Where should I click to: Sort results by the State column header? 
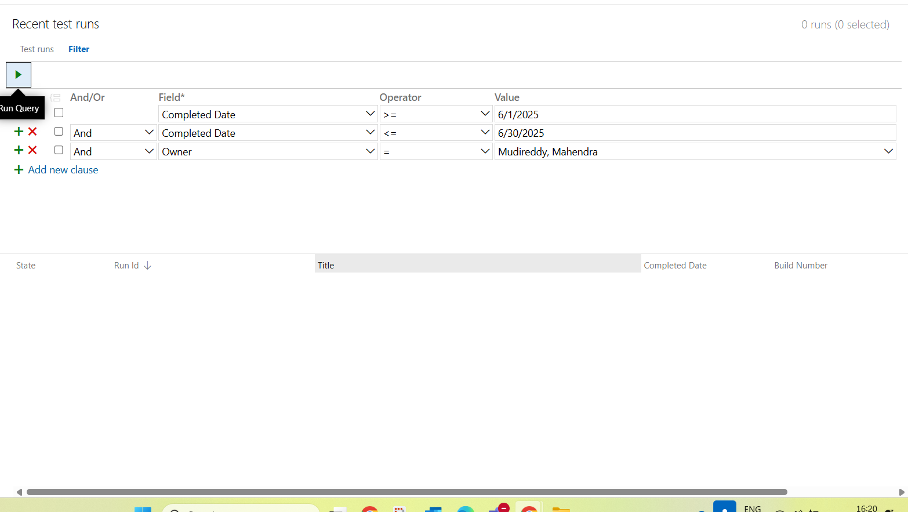coord(26,266)
